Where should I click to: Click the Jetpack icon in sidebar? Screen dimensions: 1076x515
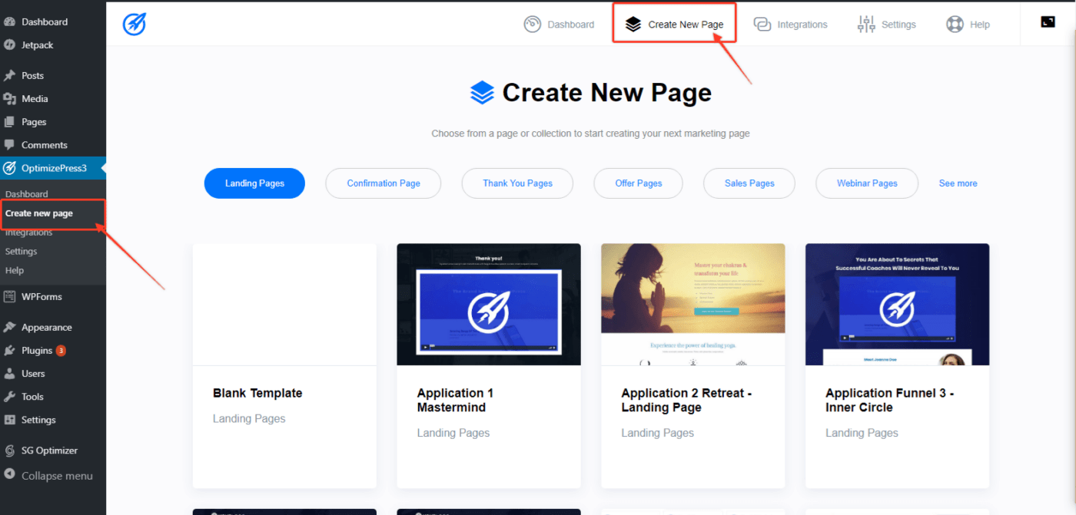9,45
